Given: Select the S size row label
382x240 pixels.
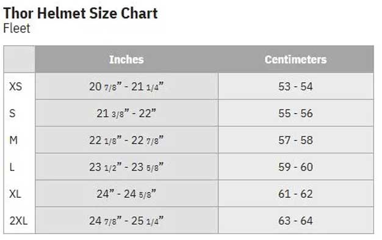Looking at the screenshot, I should coord(12,114).
